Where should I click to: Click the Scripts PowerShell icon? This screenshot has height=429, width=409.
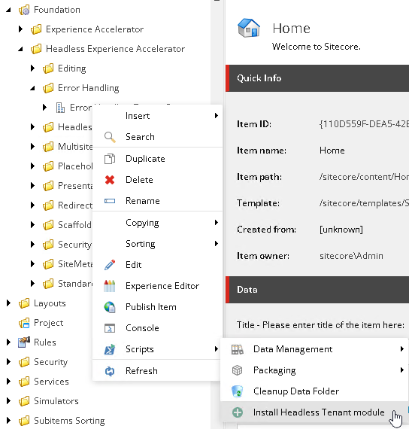click(110, 349)
